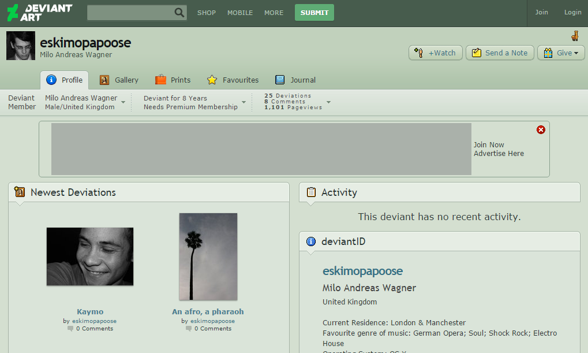Click the comment bubble under An afro, a pharaoh
Screen dimensions: 588x353
189,329
